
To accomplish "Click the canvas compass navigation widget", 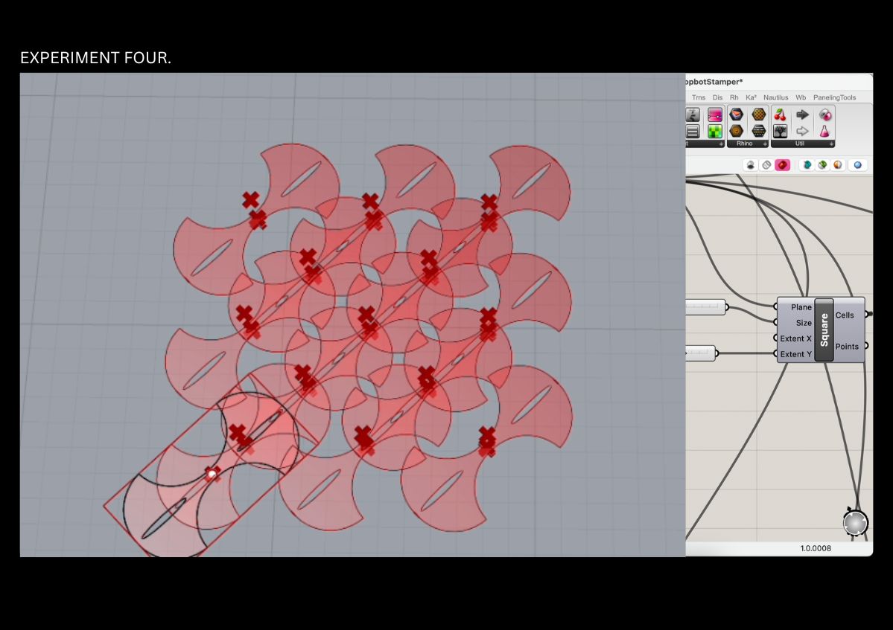I will 856,523.
